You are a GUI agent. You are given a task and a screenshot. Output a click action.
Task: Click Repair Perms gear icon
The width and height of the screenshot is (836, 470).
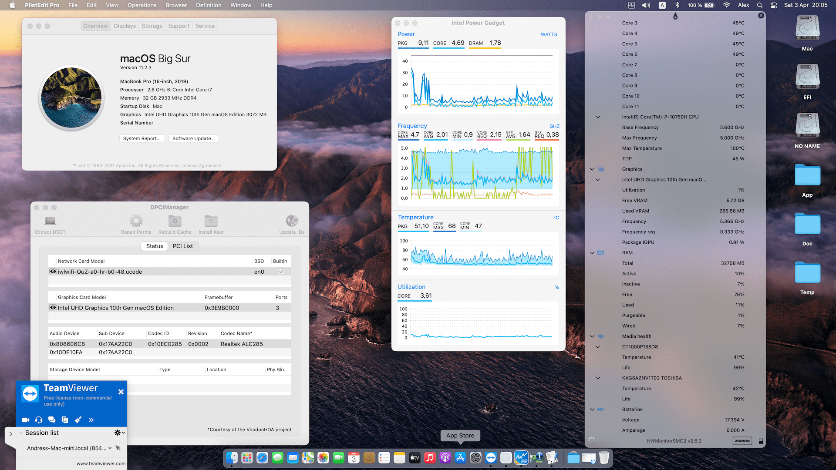click(x=136, y=221)
